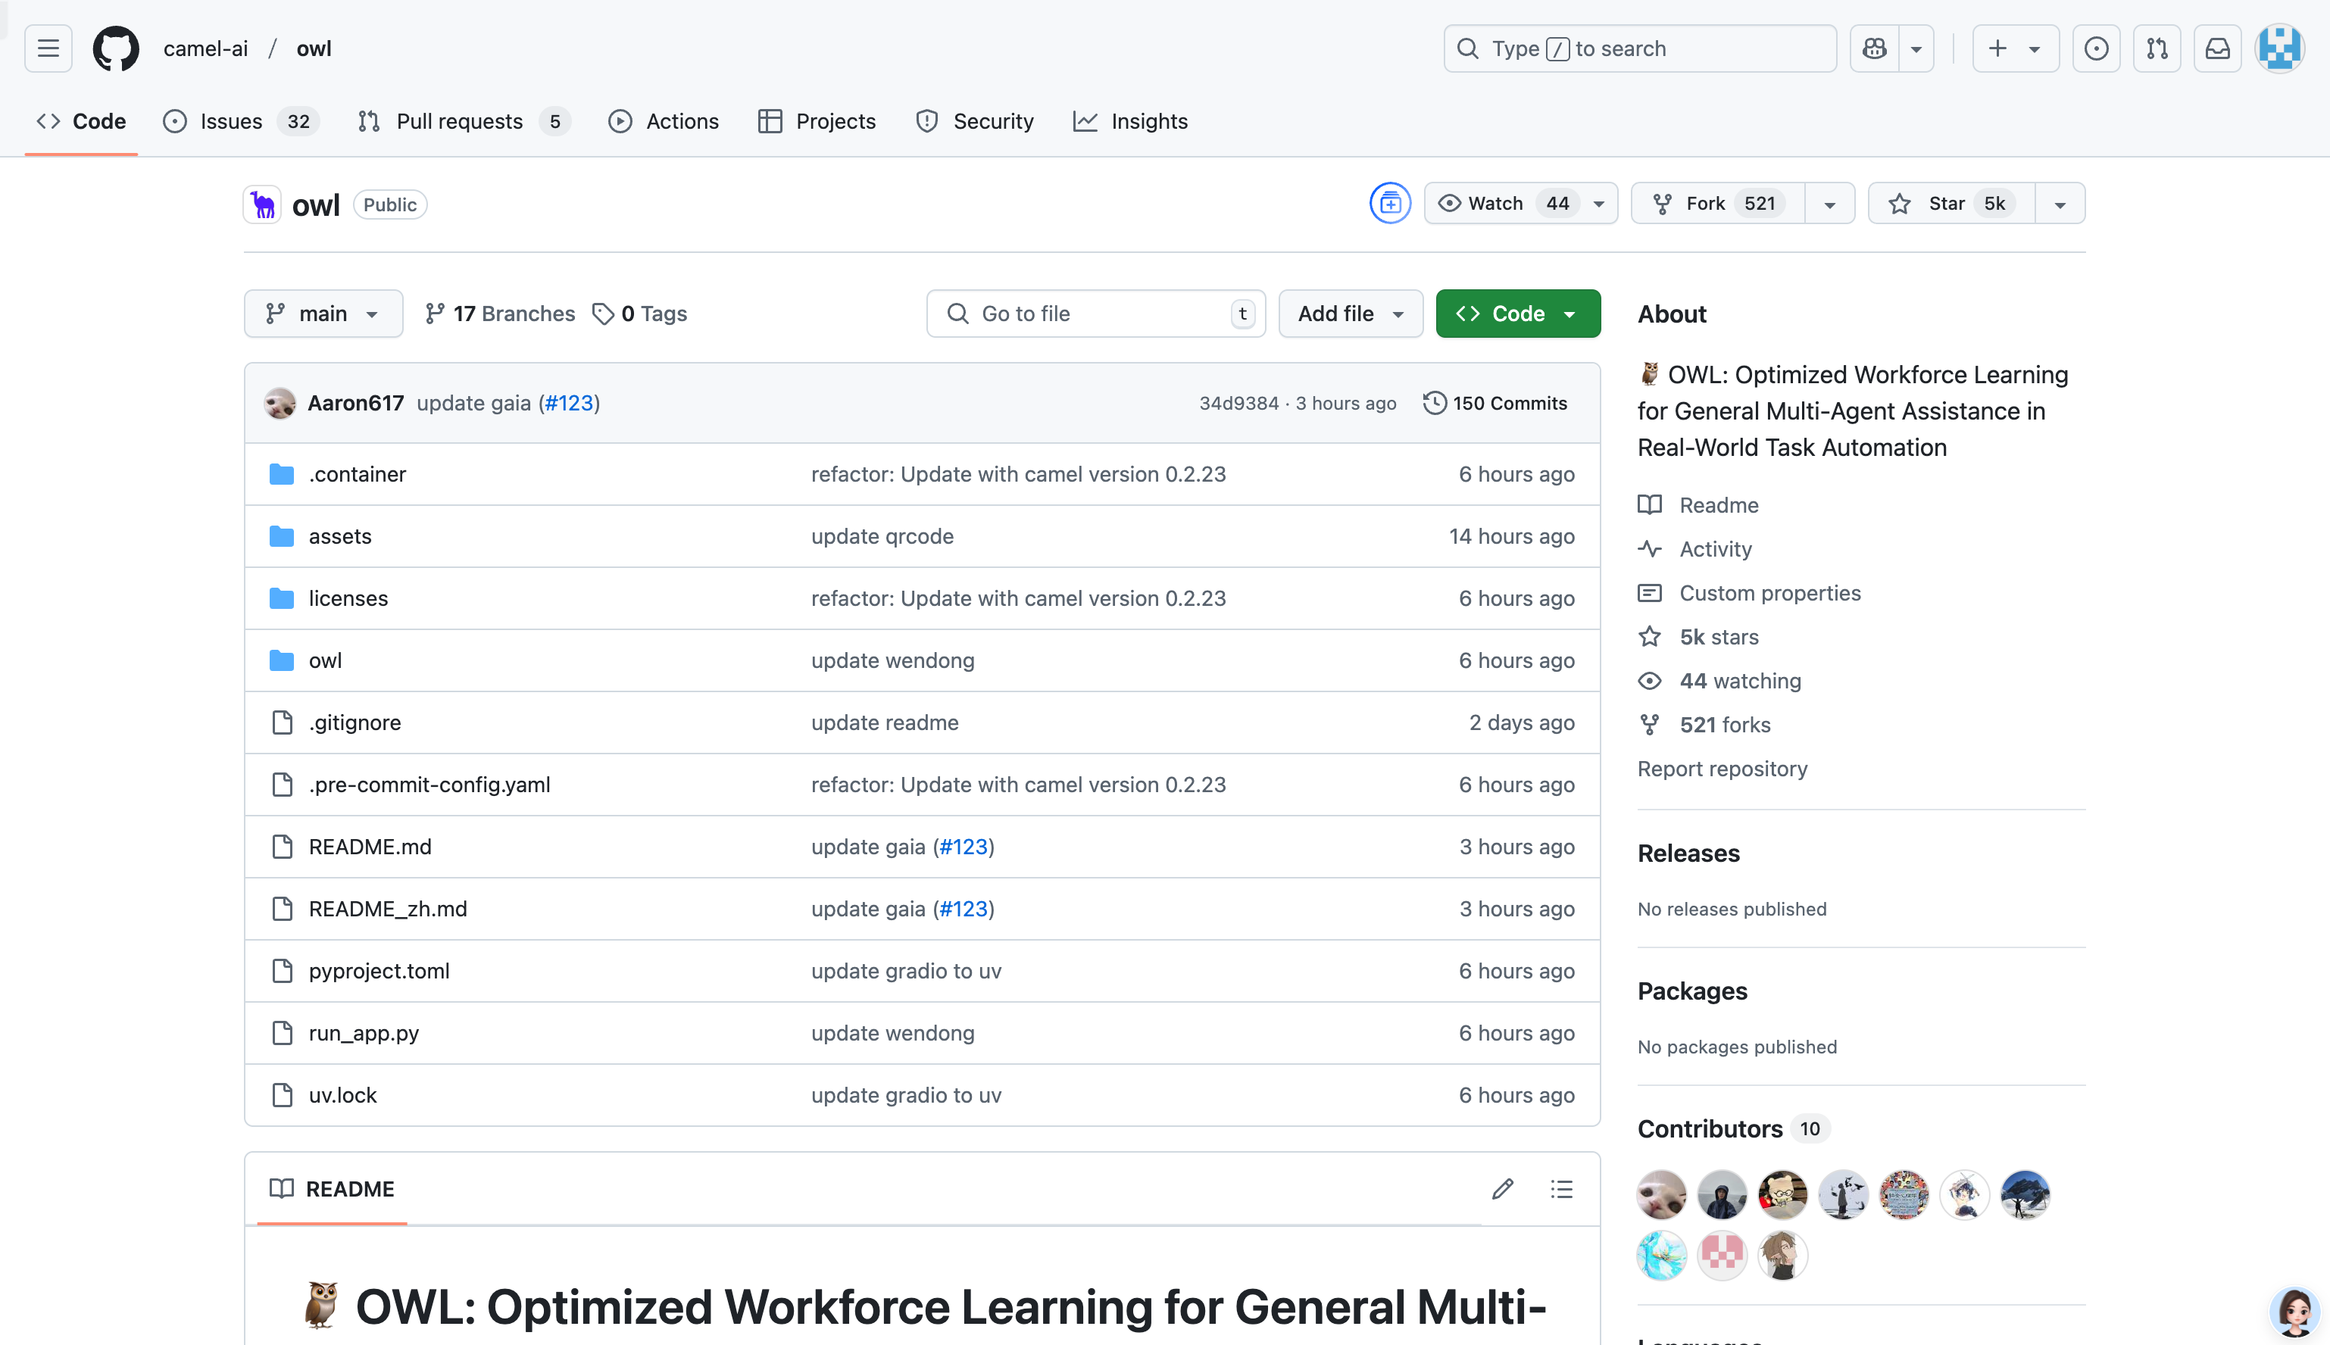Screen dimensions: 2330x1345
Task: Expand the Fork options dropdown arrow
Action: [1830, 203]
